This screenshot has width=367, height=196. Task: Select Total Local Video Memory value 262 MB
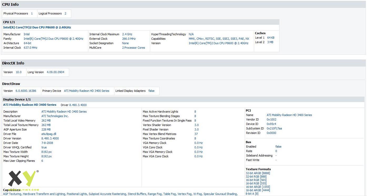(46, 120)
